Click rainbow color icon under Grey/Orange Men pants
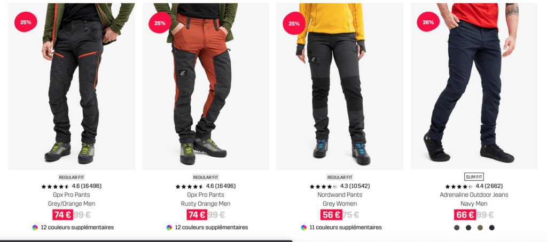 [x=35, y=228]
